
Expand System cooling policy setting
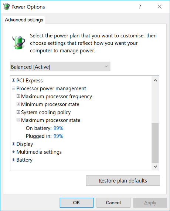pyautogui.click(x=18, y=112)
